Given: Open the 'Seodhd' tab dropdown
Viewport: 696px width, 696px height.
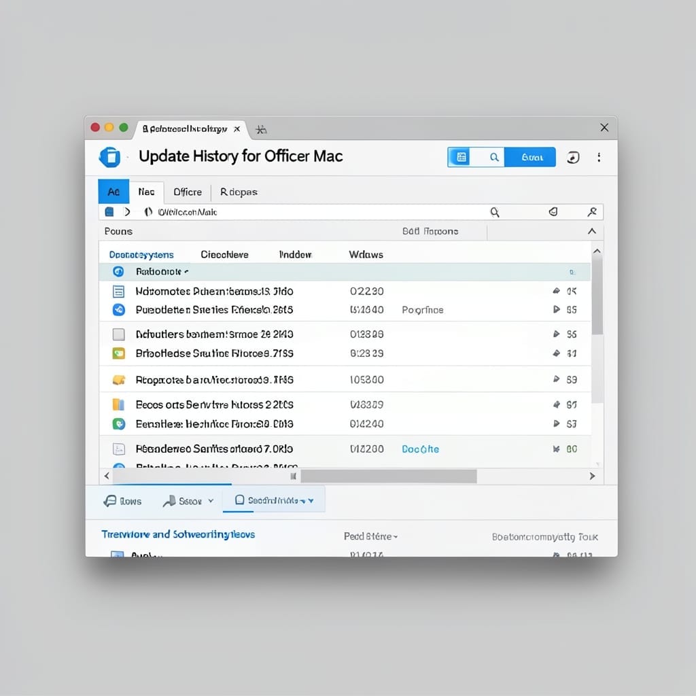Looking at the screenshot, I should click(x=274, y=500).
